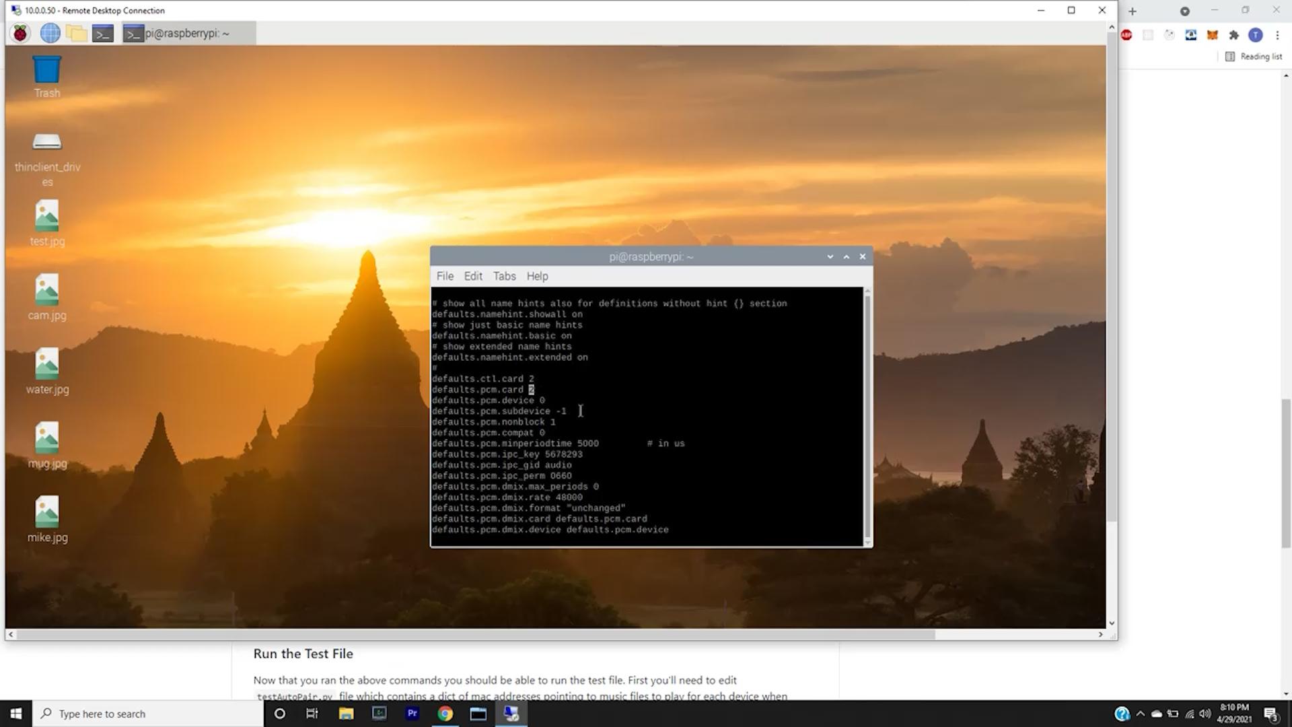Screen dimensions: 1292x727
Task: Click the Windows search box
Action: (148, 714)
